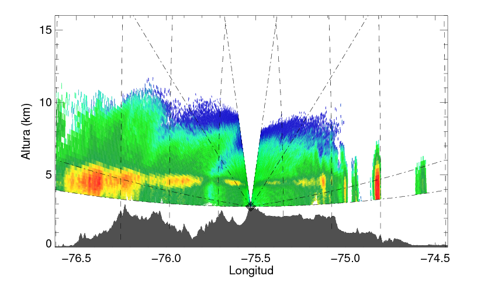Select the -76.5 longitude tick label
The width and height of the screenshot is (491, 286).
coord(77,258)
